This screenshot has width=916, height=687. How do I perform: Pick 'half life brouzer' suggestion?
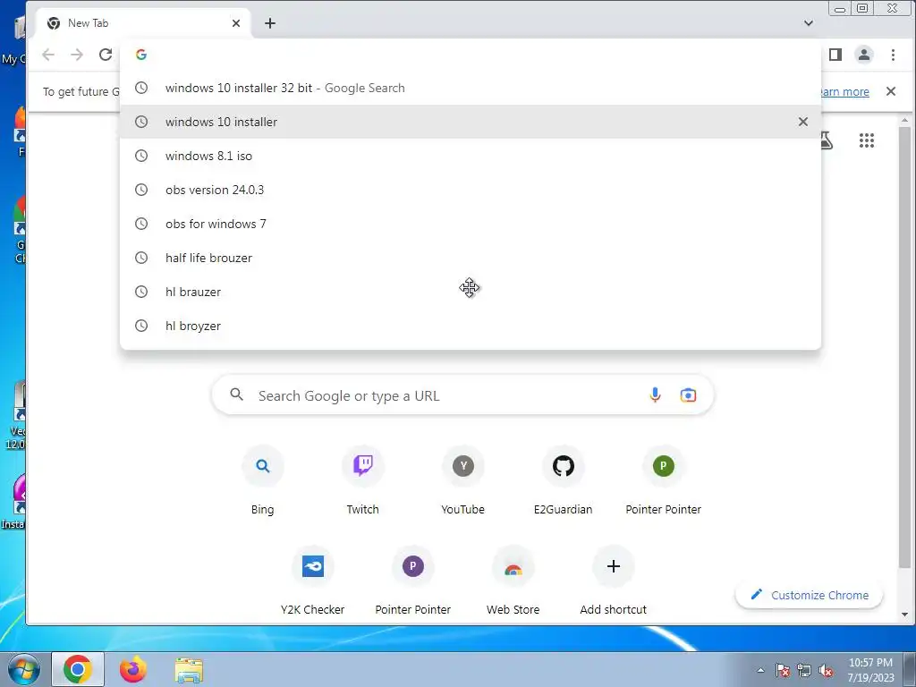click(471, 258)
